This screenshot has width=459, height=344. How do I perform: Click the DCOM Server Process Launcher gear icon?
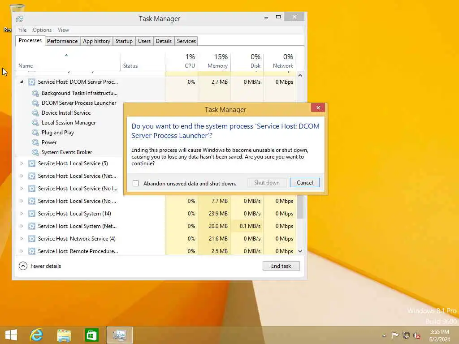(35, 103)
